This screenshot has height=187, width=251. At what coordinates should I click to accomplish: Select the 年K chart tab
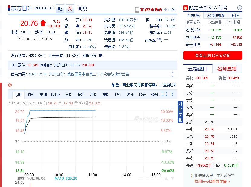[105, 95]
